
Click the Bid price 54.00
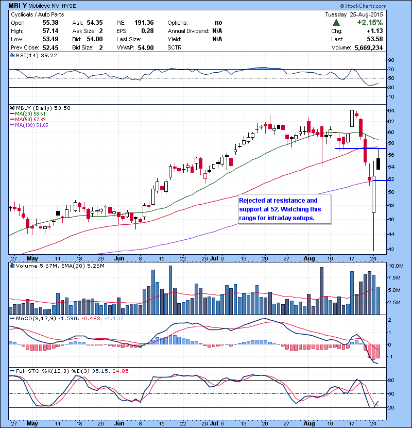tap(95, 39)
